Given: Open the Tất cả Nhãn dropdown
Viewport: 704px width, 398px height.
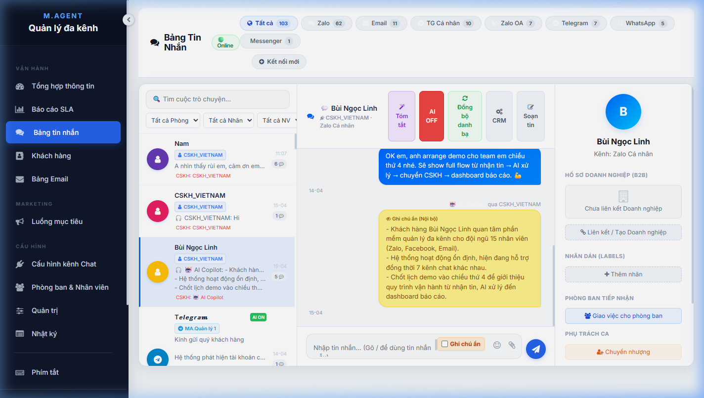Looking at the screenshot, I should [228, 120].
